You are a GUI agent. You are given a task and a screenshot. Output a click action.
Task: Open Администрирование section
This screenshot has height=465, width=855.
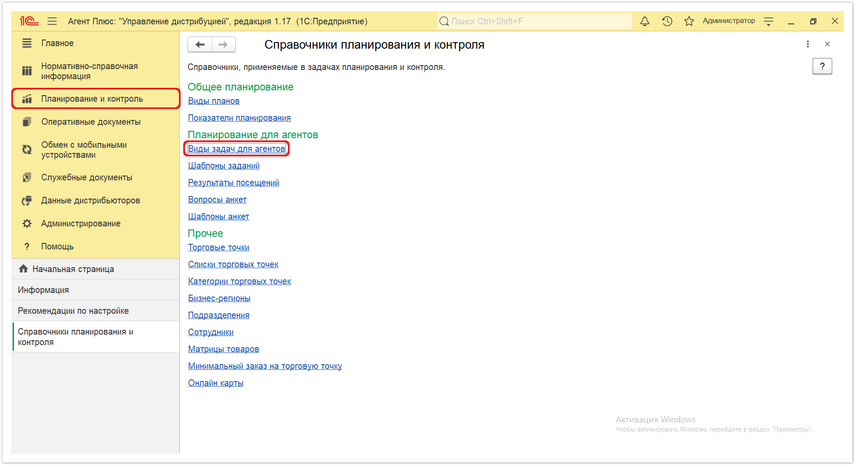[96, 223]
